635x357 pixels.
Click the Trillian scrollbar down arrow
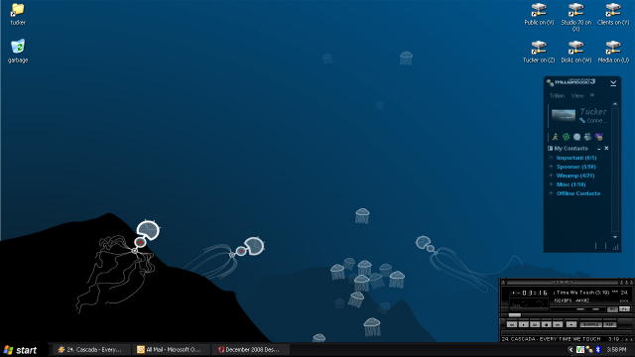(615, 237)
